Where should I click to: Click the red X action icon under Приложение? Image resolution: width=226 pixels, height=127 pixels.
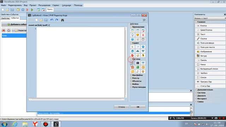(143, 35)
